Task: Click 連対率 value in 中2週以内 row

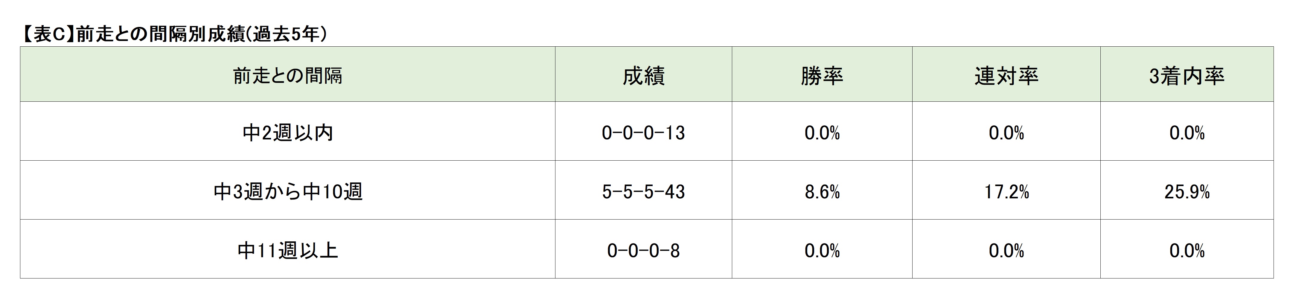Action: point(1006,133)
